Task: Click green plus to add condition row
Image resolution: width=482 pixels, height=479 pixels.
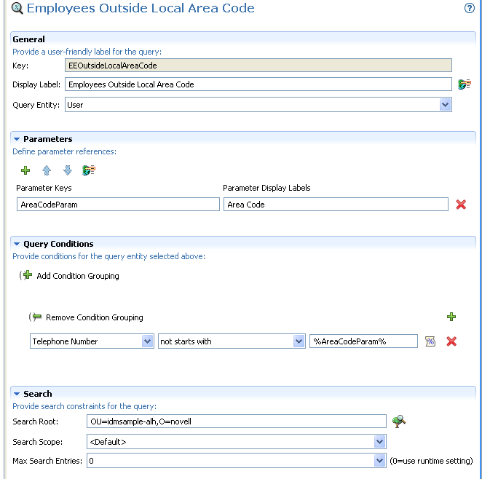Action: click(x=451, y=317)
